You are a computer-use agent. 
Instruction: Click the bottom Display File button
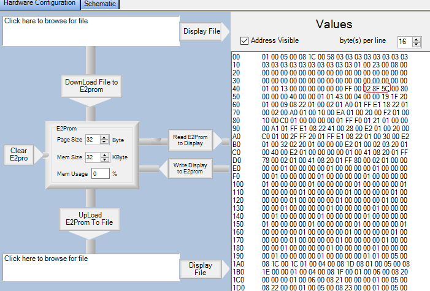coord(201,269)
